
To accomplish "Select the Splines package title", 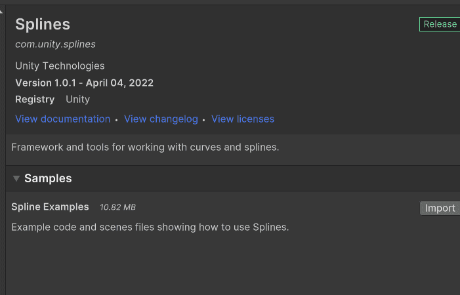I will [x=43, y=24].
